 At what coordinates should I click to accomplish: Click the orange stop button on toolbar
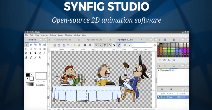click(155, 45)
